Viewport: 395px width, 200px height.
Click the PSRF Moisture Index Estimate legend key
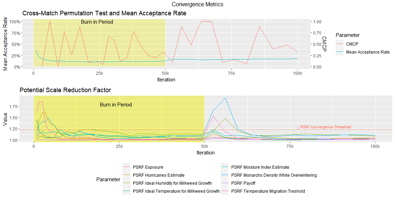225,167
